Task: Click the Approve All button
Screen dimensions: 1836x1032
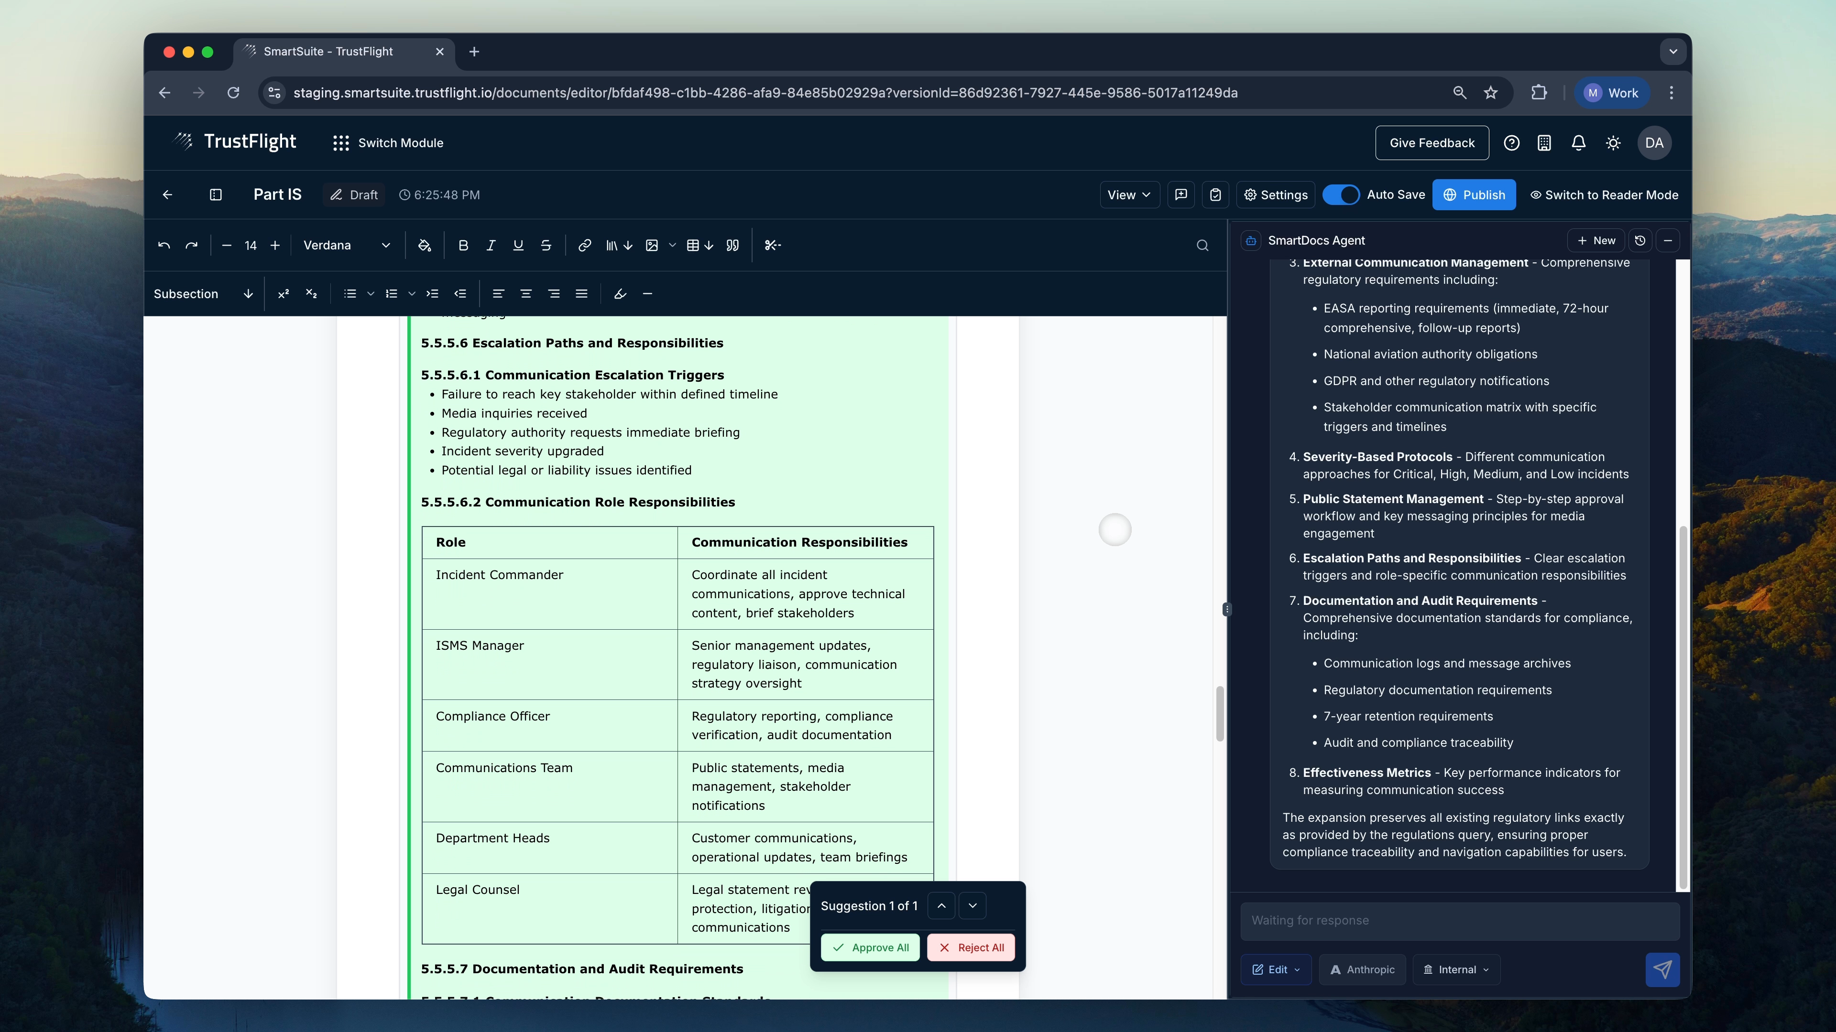Action: tap(870, 947)
